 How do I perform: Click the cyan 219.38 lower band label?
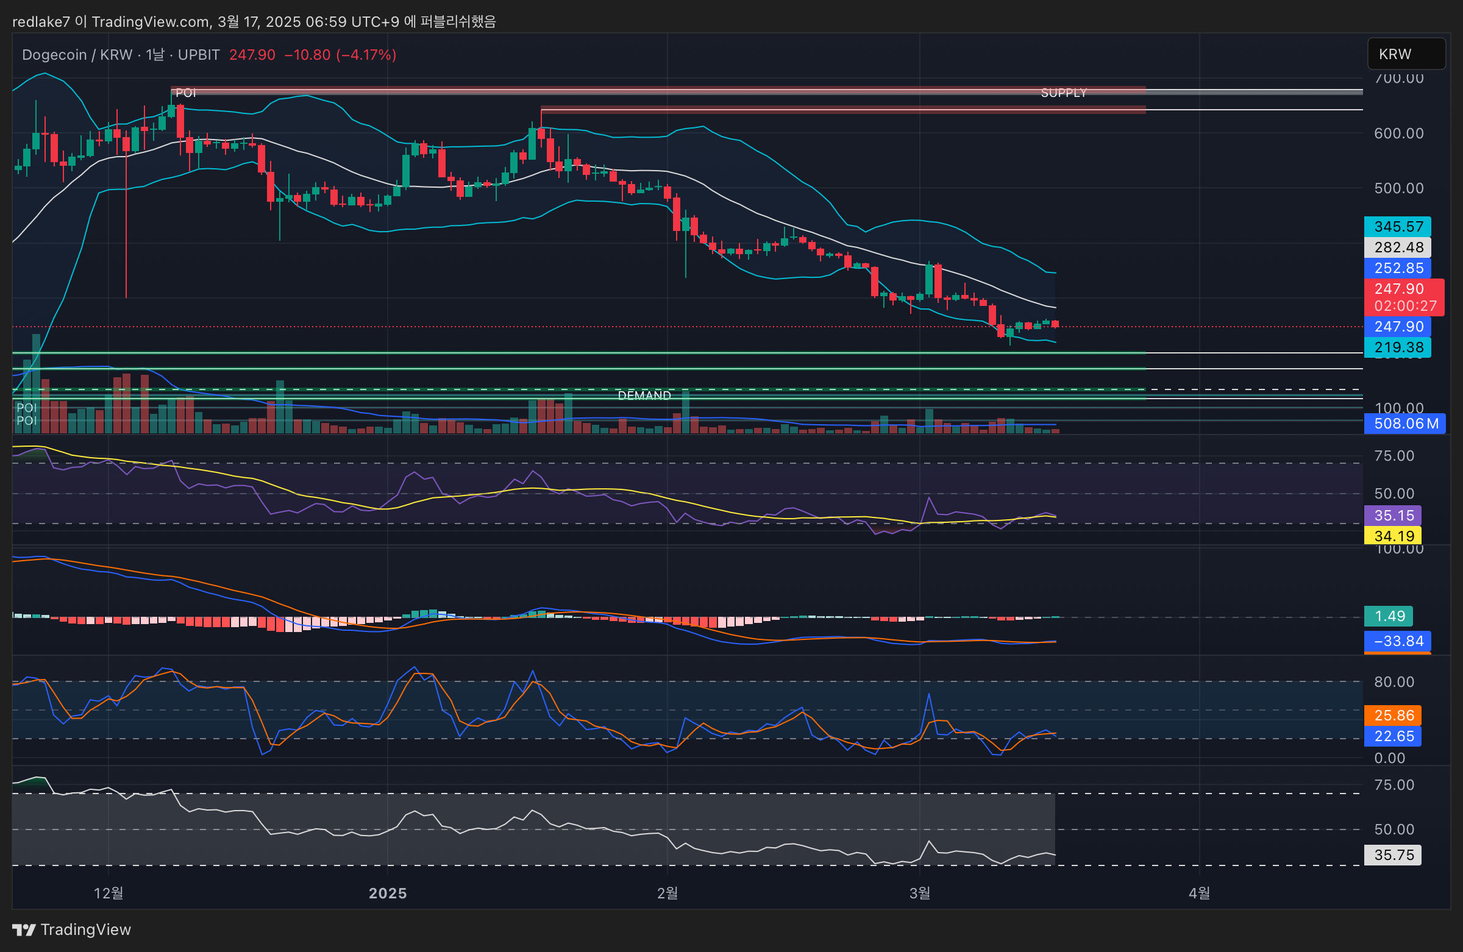(1397, 347)
